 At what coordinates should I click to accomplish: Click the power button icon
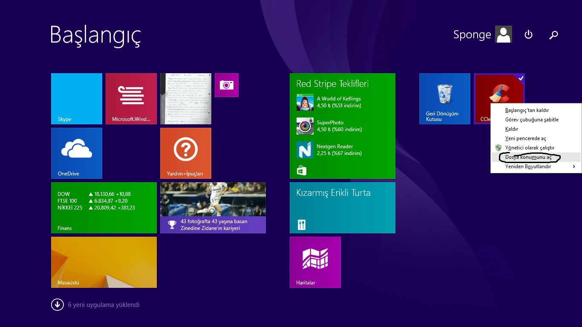[528, 34]
